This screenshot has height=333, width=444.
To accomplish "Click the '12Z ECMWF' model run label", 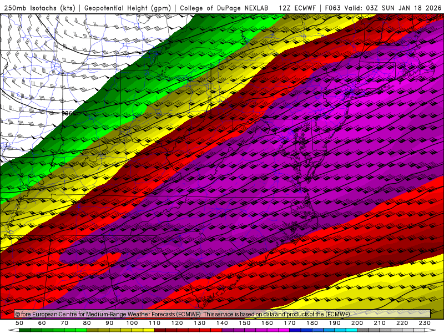I will [x=297, y=8].
